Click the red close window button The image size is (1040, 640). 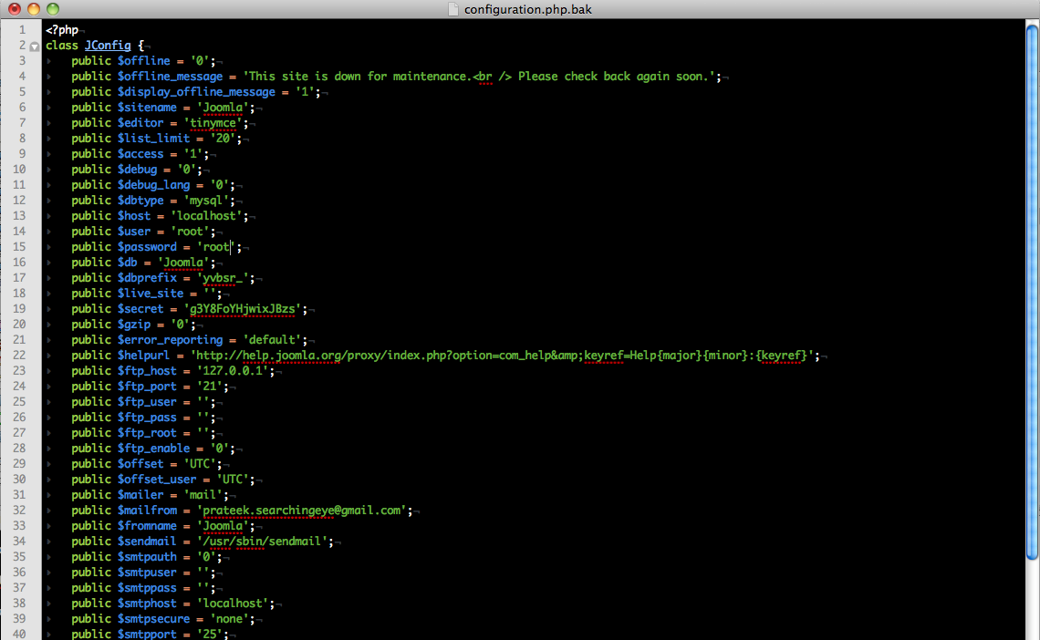(14, 8)
